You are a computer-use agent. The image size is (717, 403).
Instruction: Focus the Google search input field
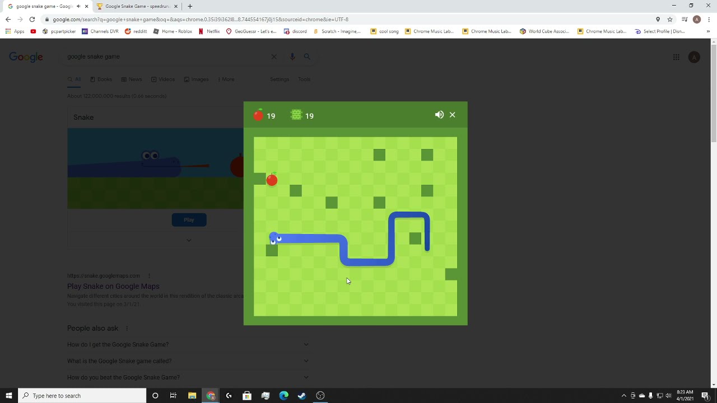click(x=165, y=57)
